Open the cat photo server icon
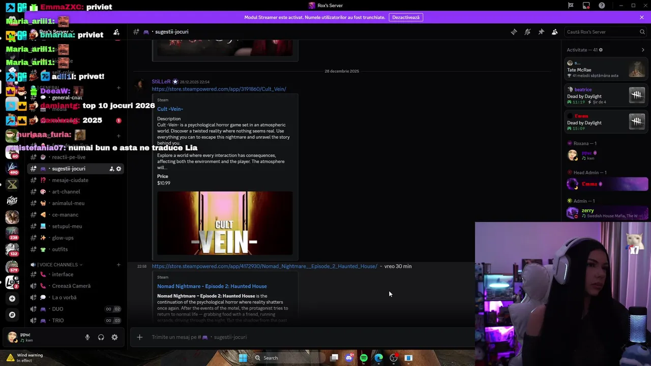The width and height of the screenshot is (651, 366). [12, 217]
